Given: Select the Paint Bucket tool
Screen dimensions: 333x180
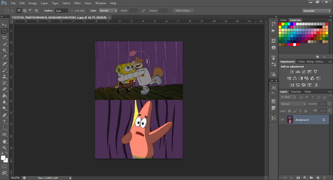Looking at the screenshot, I should point(4,96).
